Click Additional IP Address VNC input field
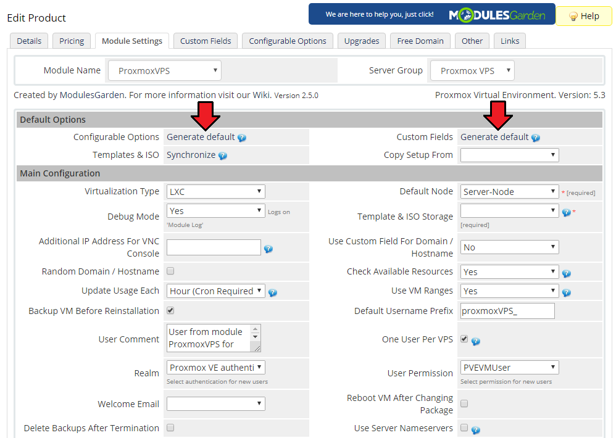 click(214, 247)
